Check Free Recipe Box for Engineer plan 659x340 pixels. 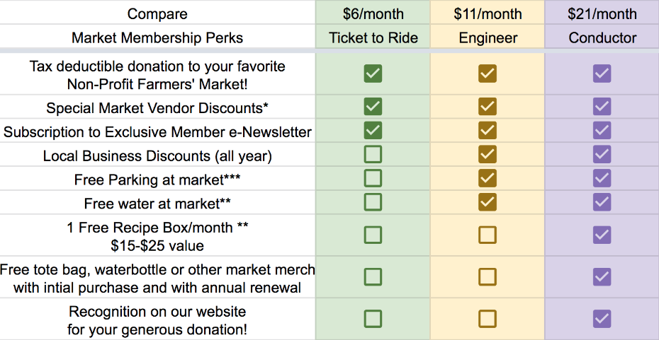click(487, 235)
